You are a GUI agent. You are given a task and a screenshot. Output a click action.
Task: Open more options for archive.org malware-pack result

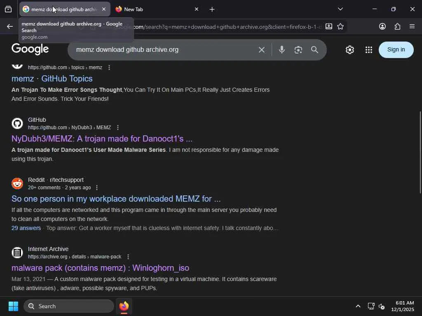coord(128,257)
